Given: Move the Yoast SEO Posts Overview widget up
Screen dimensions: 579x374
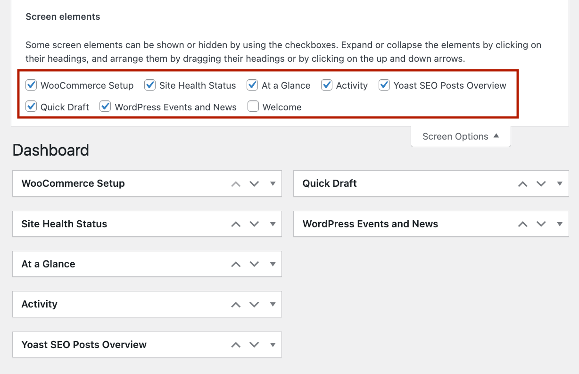Looking at the screenshot, I should point(236,344).
